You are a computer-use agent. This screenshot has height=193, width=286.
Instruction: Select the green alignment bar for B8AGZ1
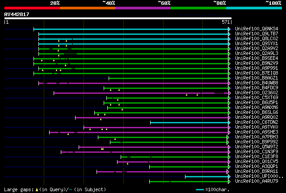coord(168,78)
